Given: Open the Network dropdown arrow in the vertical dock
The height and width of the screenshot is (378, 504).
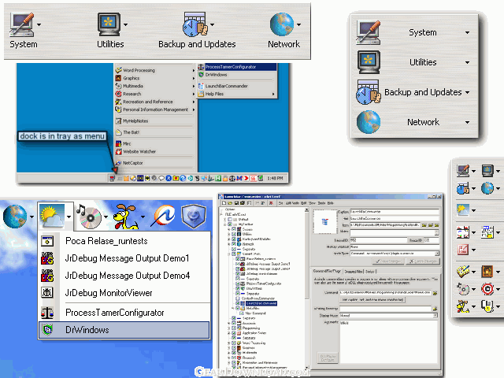Looking at the screenshot, I should [467, 122].
